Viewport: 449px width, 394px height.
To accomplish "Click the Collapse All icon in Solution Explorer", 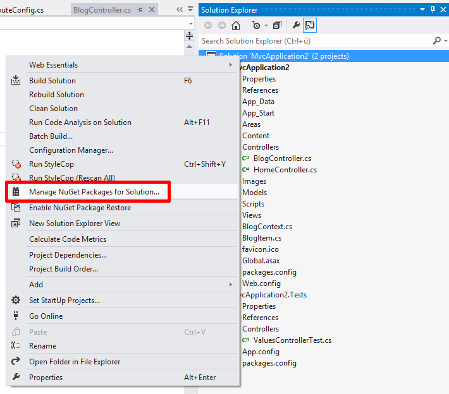I will pyautogui.click(x=277, y=25).
